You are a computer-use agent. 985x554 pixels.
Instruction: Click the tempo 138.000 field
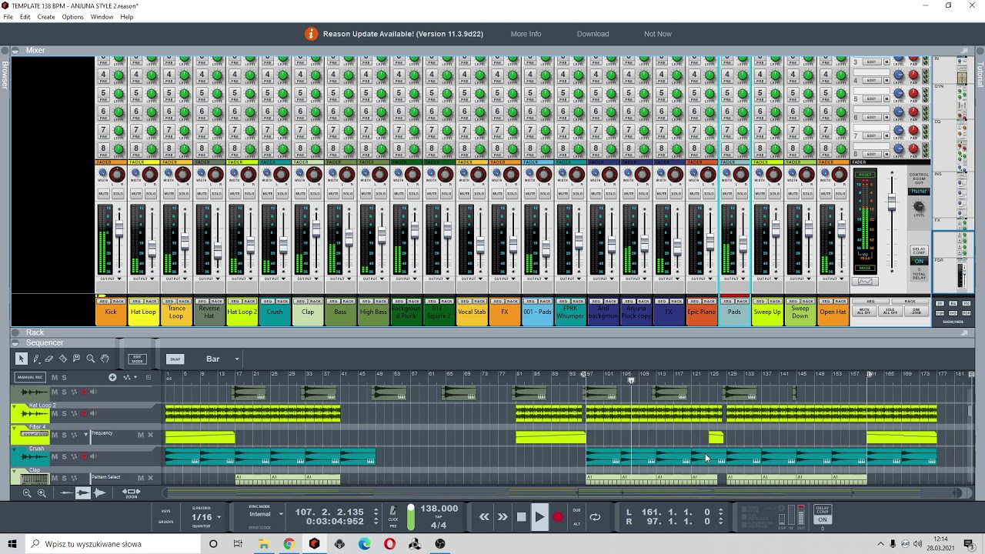coord(439,509)
